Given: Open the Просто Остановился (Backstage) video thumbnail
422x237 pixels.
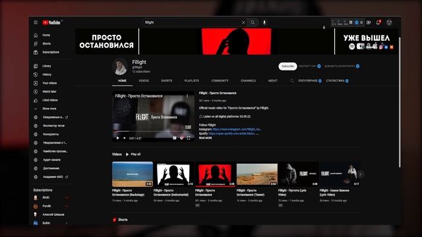Looking at the screenshot, I should tap(133, 174).
